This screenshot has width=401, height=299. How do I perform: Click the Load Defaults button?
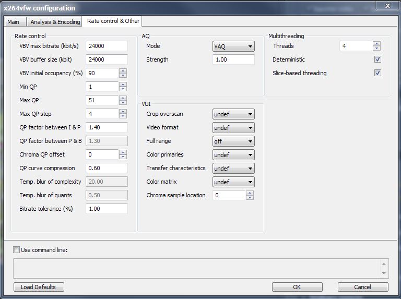tap(39, 287)
